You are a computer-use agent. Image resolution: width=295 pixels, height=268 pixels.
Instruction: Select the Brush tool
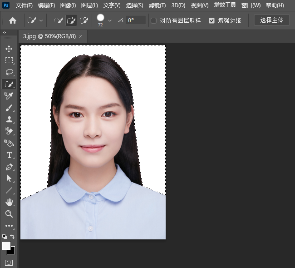point(9,108)
